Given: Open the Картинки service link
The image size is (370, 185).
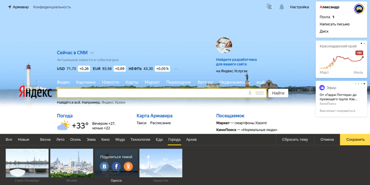Looking at the screenshot, I should pos(86,82).
